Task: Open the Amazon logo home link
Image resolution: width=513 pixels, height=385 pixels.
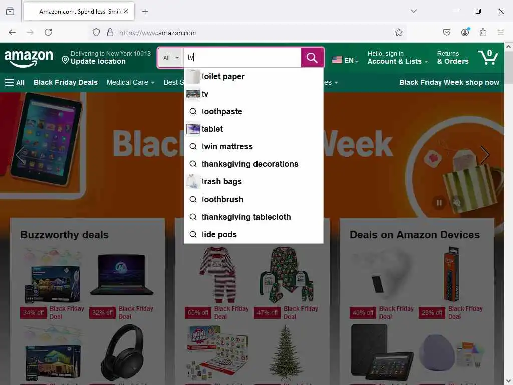Action: click(x=29, y=58)
